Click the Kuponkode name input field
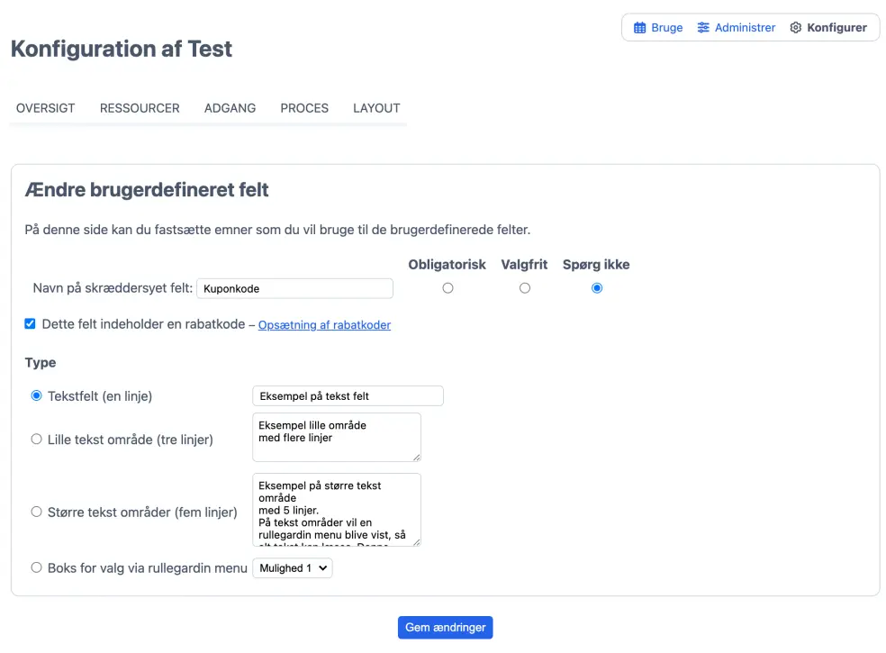 tap(294, 289)
